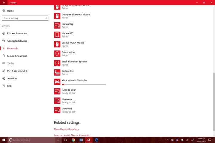Open Google Chrome from the taskbar
The image size is (215, 143).
click(x=73, y=140)
